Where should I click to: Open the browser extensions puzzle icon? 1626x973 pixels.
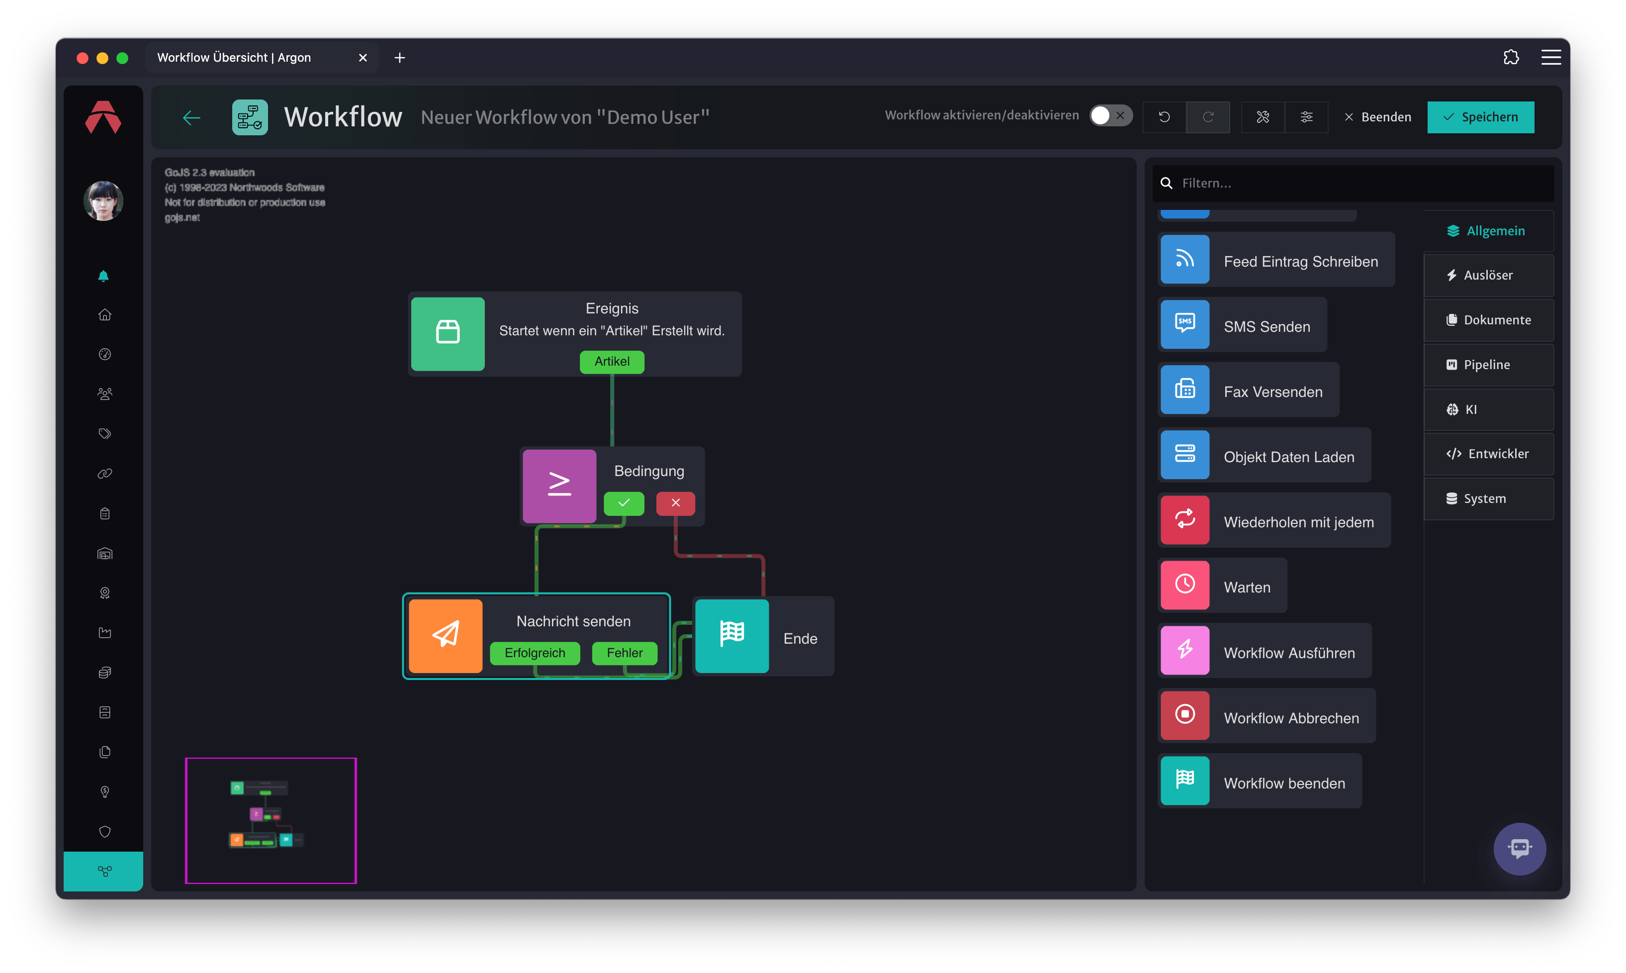[x=1511, y=57]
